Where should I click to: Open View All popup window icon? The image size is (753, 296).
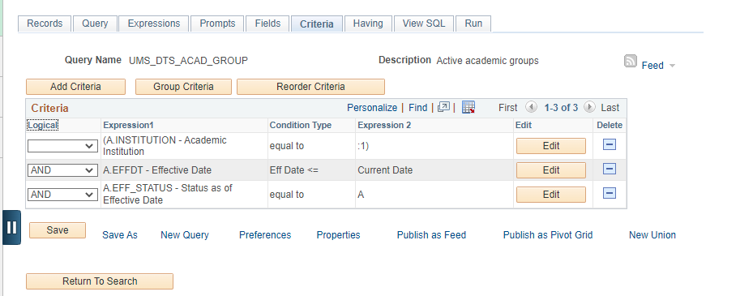point(443,107)
